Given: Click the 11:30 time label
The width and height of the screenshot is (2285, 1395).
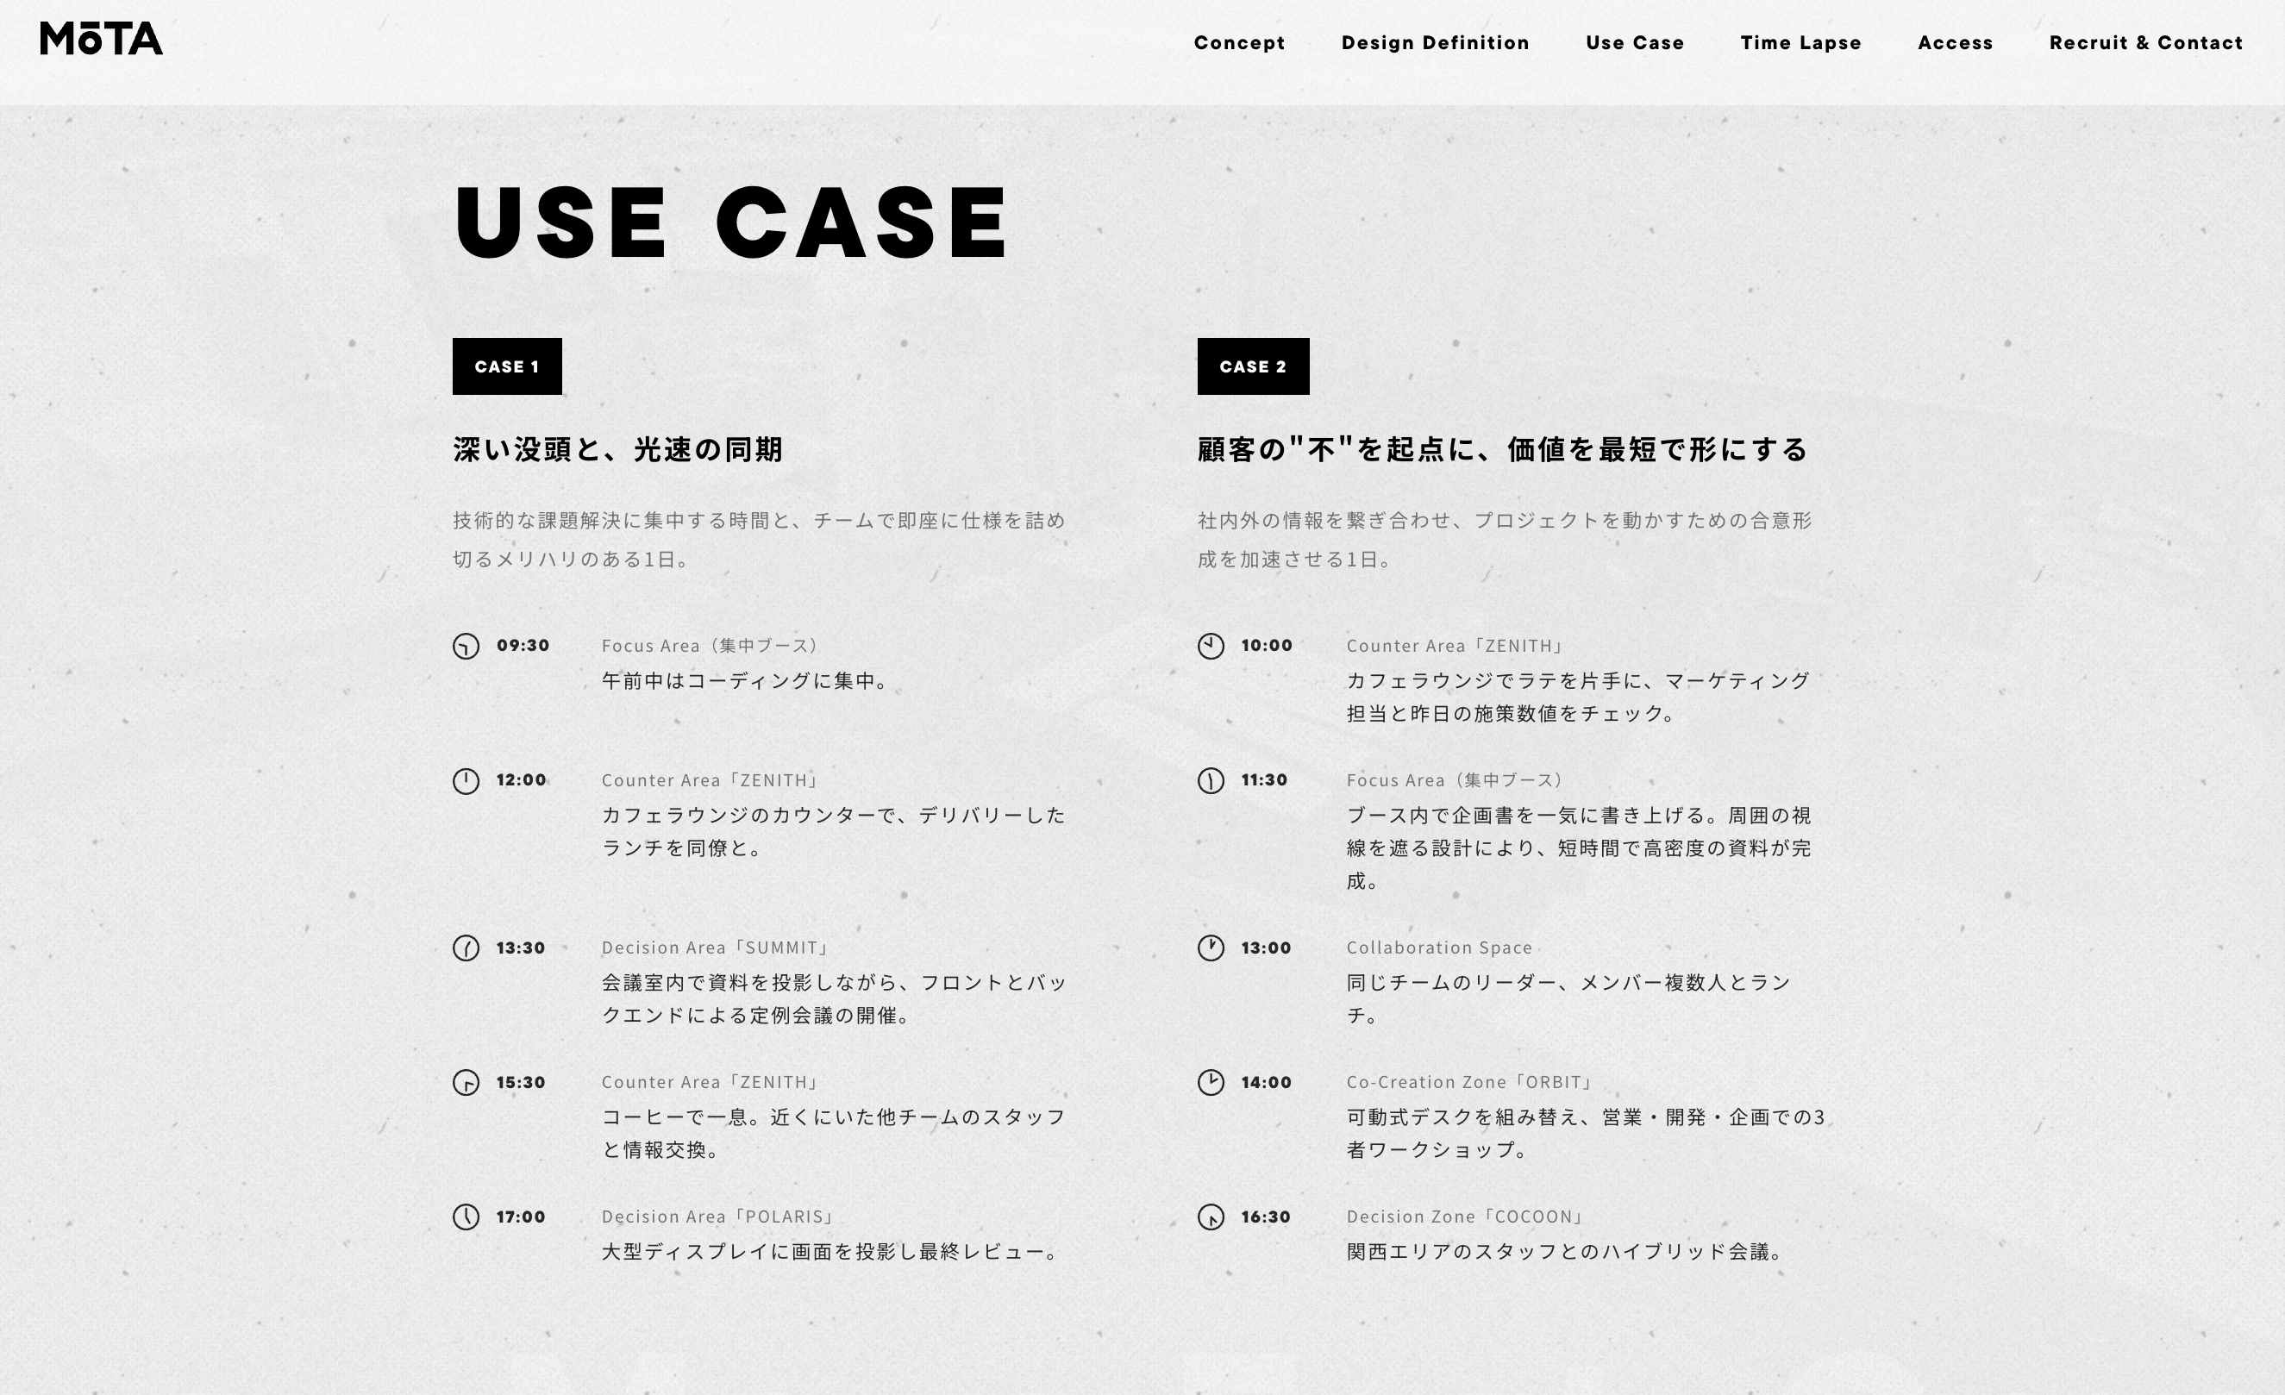Looking at the screenshot, I should click(1264, 780).
